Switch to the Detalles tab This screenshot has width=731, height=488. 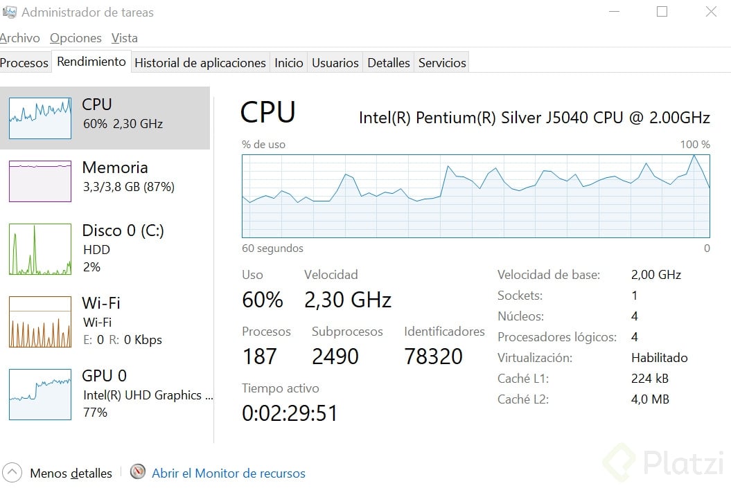click(388, 63)
